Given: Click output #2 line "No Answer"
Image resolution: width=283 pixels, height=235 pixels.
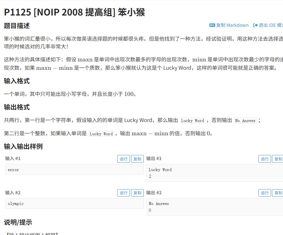Looking at the screenshot, I should 159,204.
